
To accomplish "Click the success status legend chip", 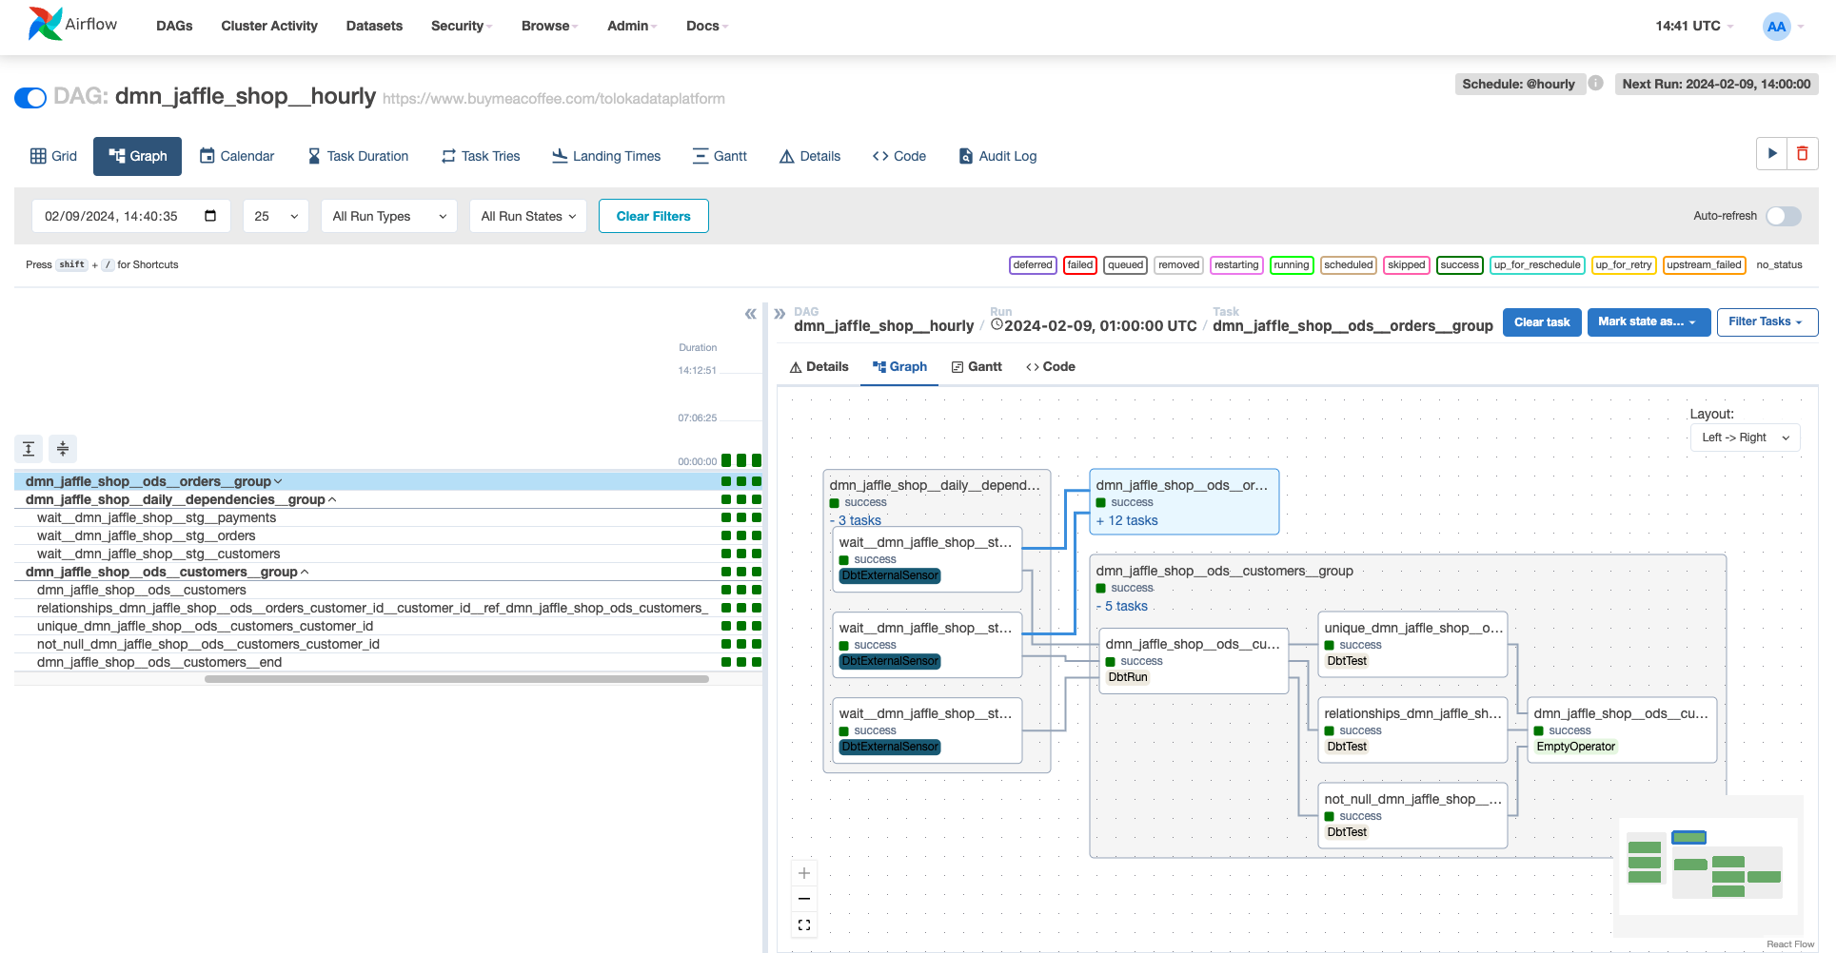I will [1459, 264].
